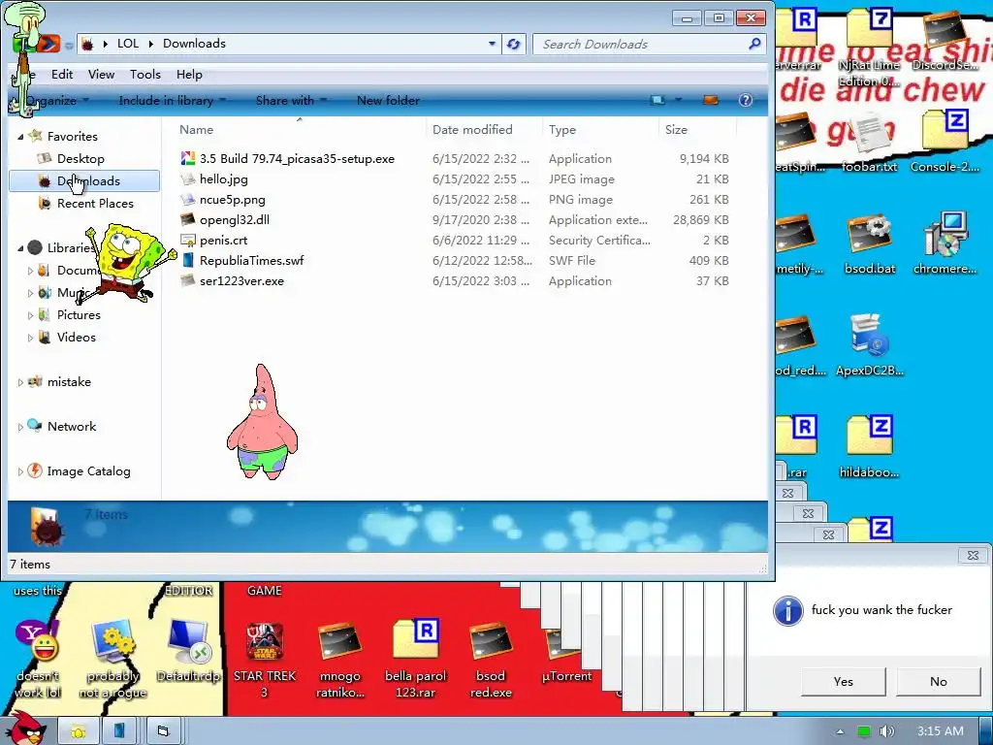Open the Edit menu
The image size is (993, 745).
point(62,74)
